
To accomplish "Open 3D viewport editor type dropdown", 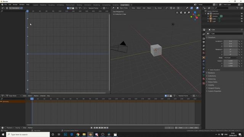I will pos(114,8).
